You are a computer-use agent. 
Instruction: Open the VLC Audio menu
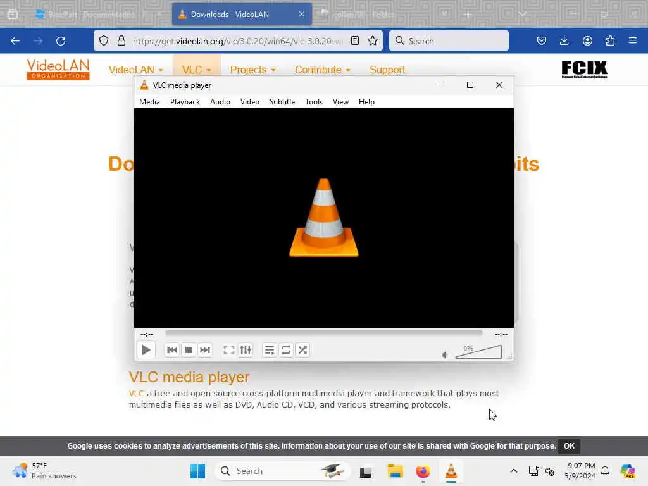(220, 102)
